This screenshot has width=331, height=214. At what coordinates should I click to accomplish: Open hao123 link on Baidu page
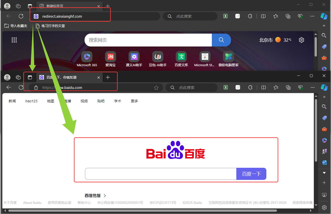click(31, 101)
